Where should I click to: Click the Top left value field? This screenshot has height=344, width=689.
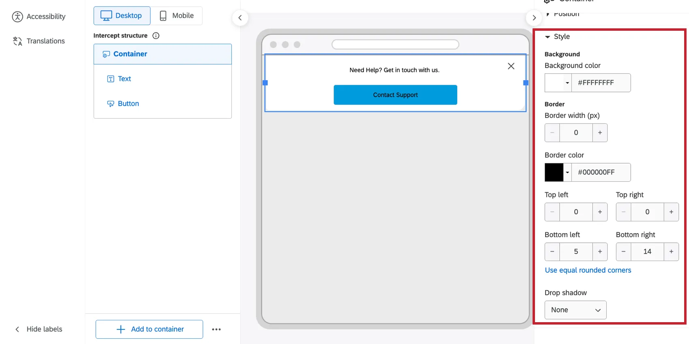576,212
